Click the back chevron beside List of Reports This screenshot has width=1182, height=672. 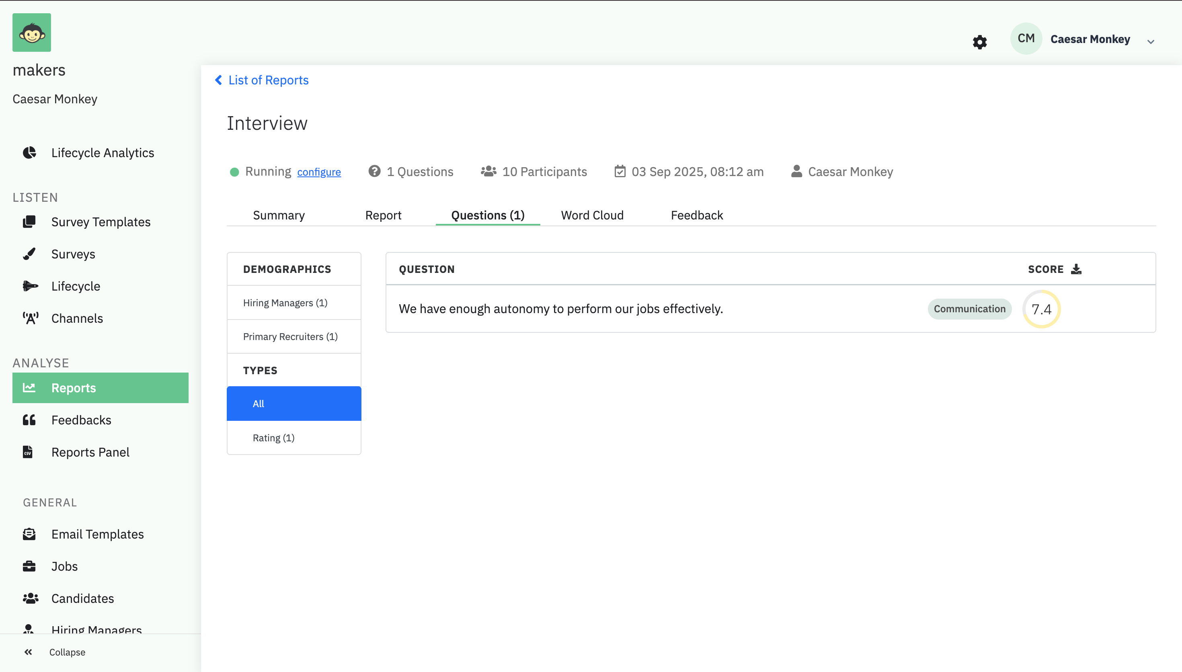tap(218, 80)
